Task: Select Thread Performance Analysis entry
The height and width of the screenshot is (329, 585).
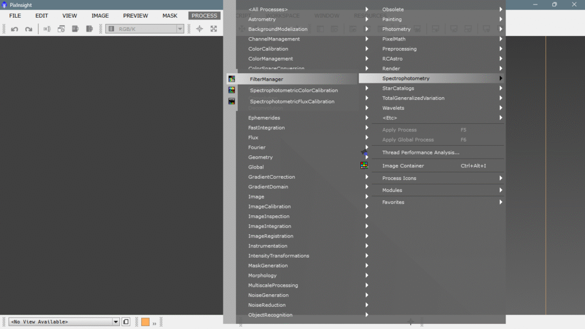Action: pos(420,153)
